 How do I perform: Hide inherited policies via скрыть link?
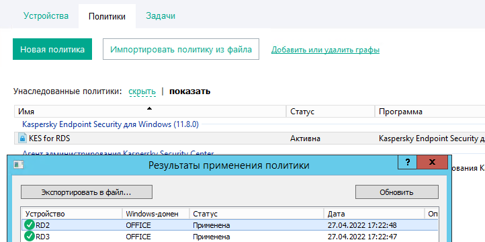tap(142, 91)
